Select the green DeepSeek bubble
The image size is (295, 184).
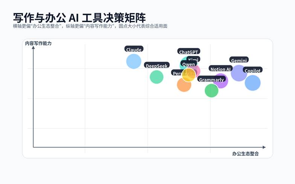coord(157,77)
